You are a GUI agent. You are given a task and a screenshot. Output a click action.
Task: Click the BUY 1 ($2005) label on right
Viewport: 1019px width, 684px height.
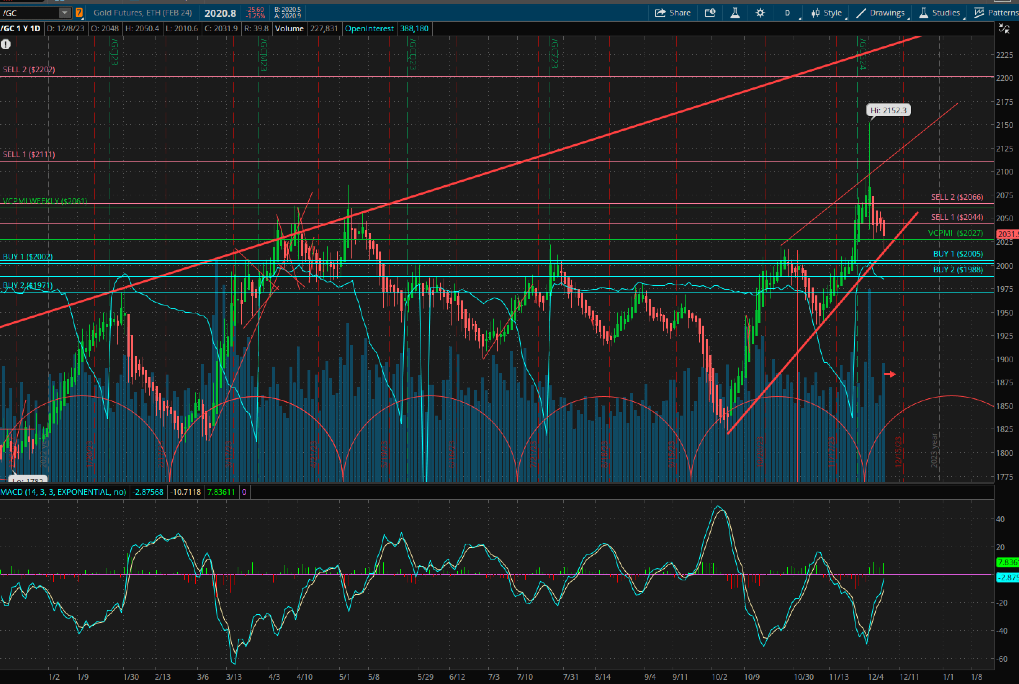click(x=958, y=254)
